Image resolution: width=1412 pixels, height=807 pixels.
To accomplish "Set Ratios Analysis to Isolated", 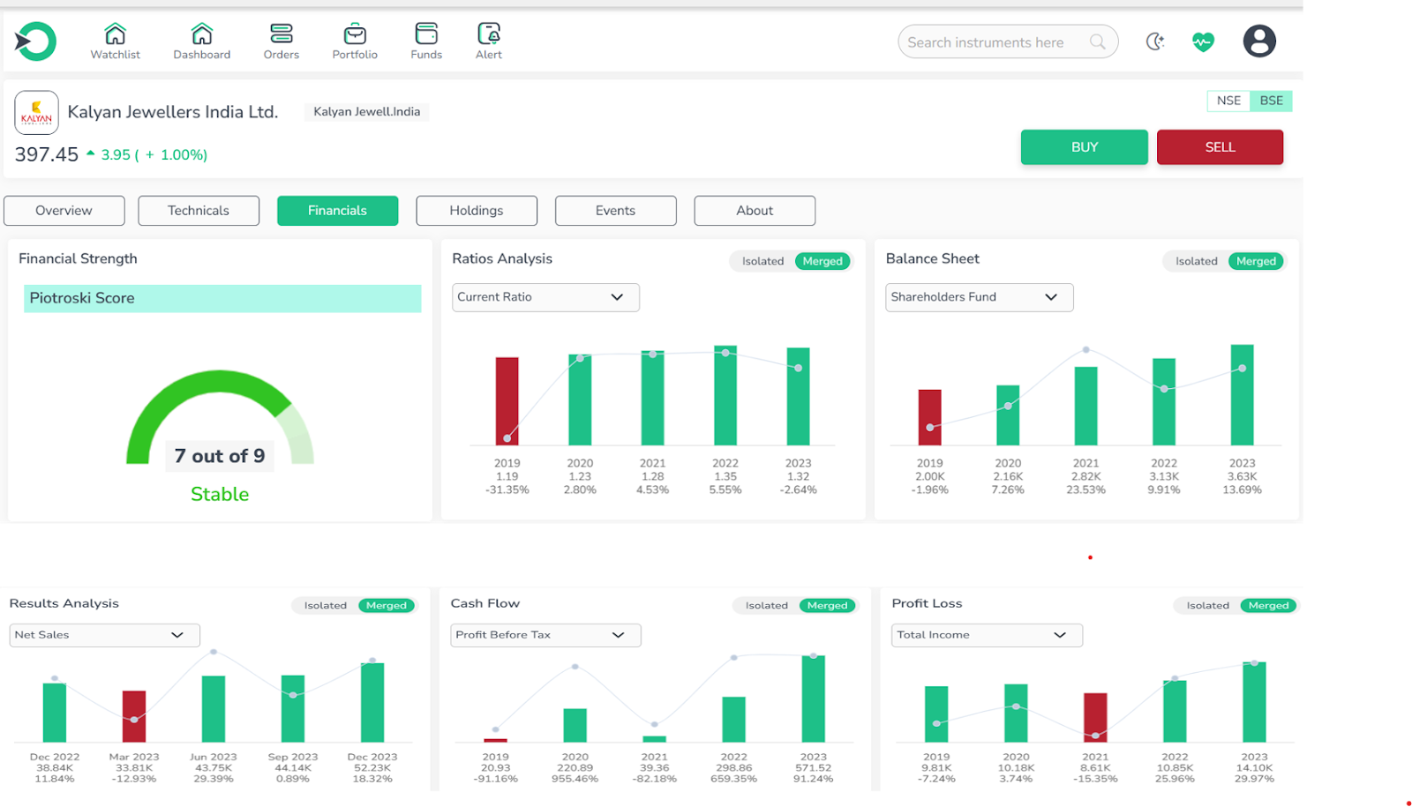I will click(762, 261).
